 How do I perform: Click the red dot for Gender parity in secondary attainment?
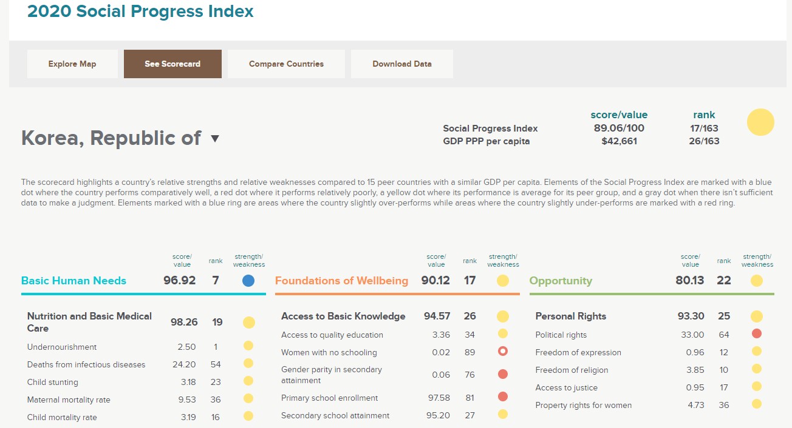click(502, 374)
